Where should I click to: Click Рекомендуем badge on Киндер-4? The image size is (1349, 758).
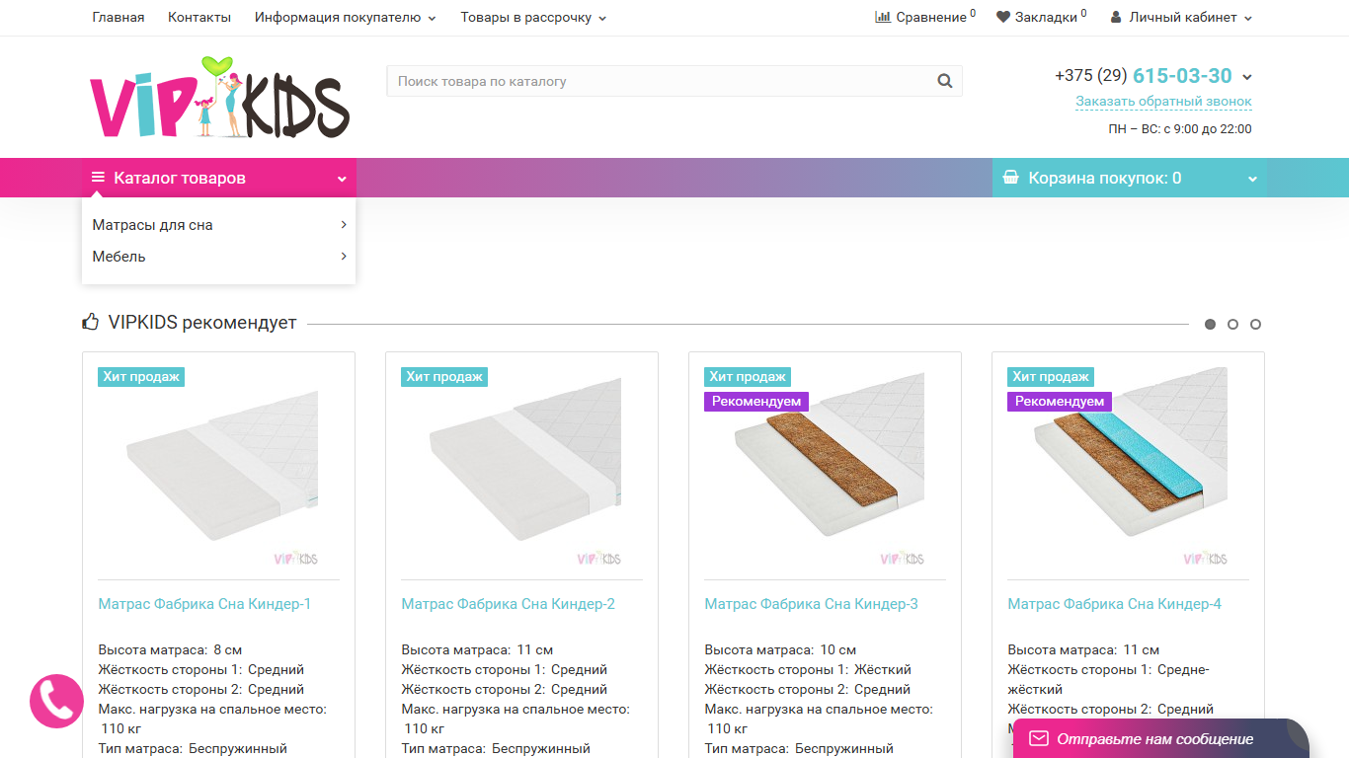[1060, 402]
